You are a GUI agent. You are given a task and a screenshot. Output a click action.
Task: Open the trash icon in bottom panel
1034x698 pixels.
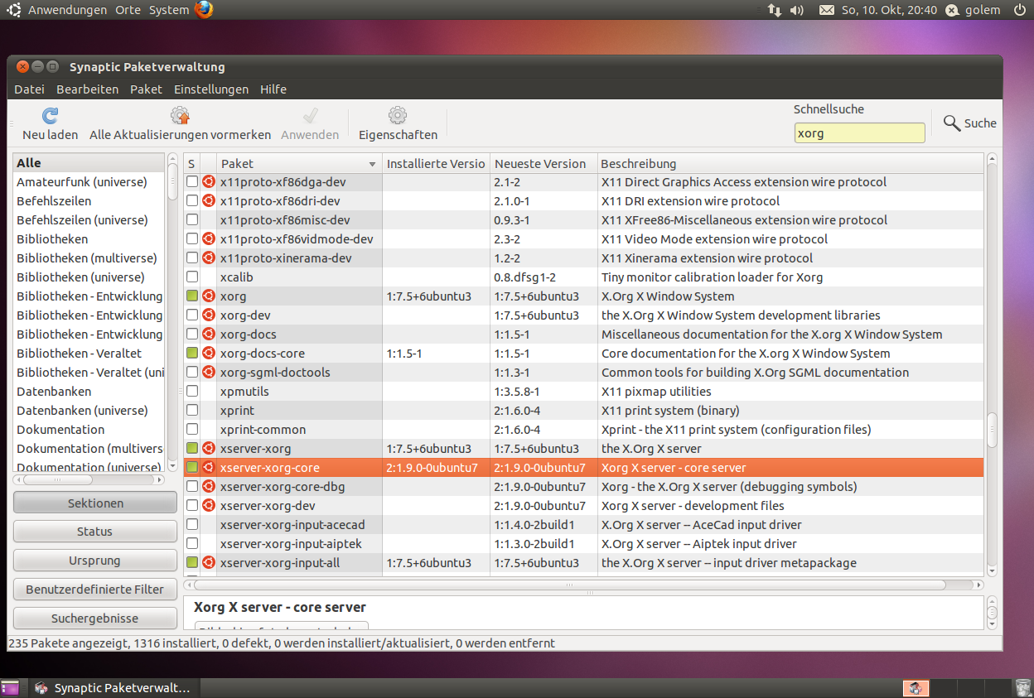click(1023, 688)
